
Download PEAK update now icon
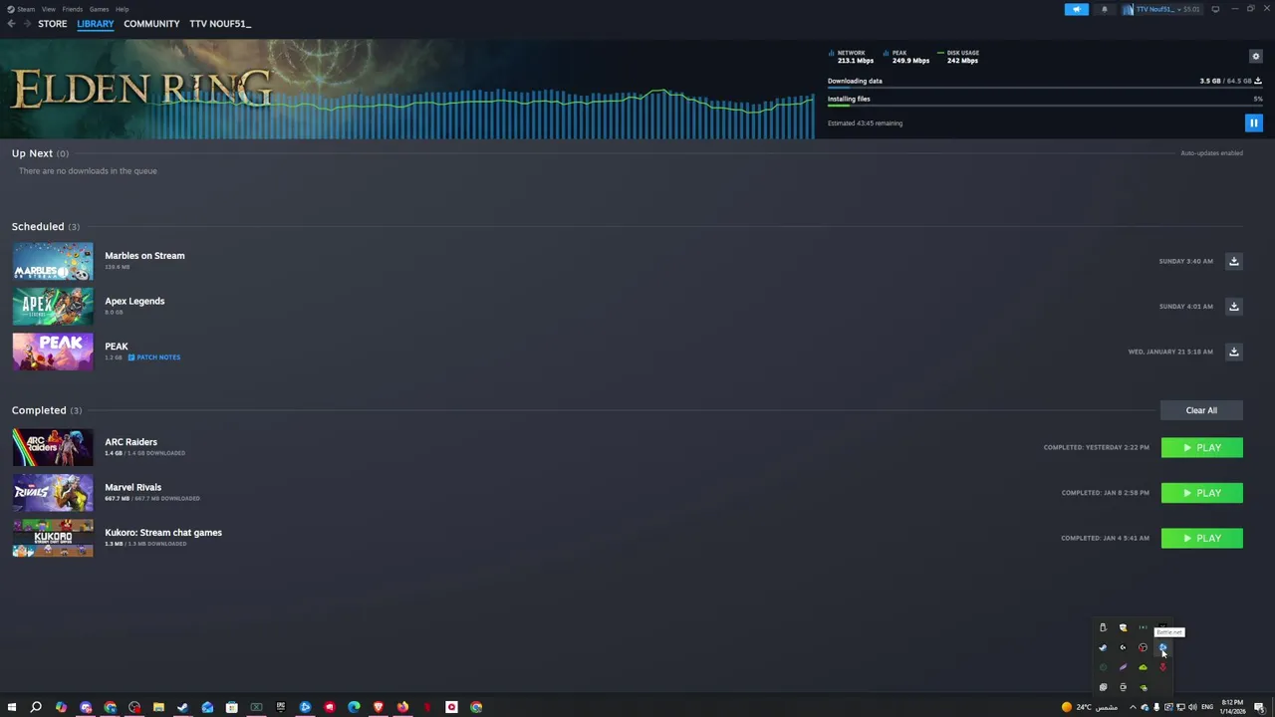tap(1233, 352)
